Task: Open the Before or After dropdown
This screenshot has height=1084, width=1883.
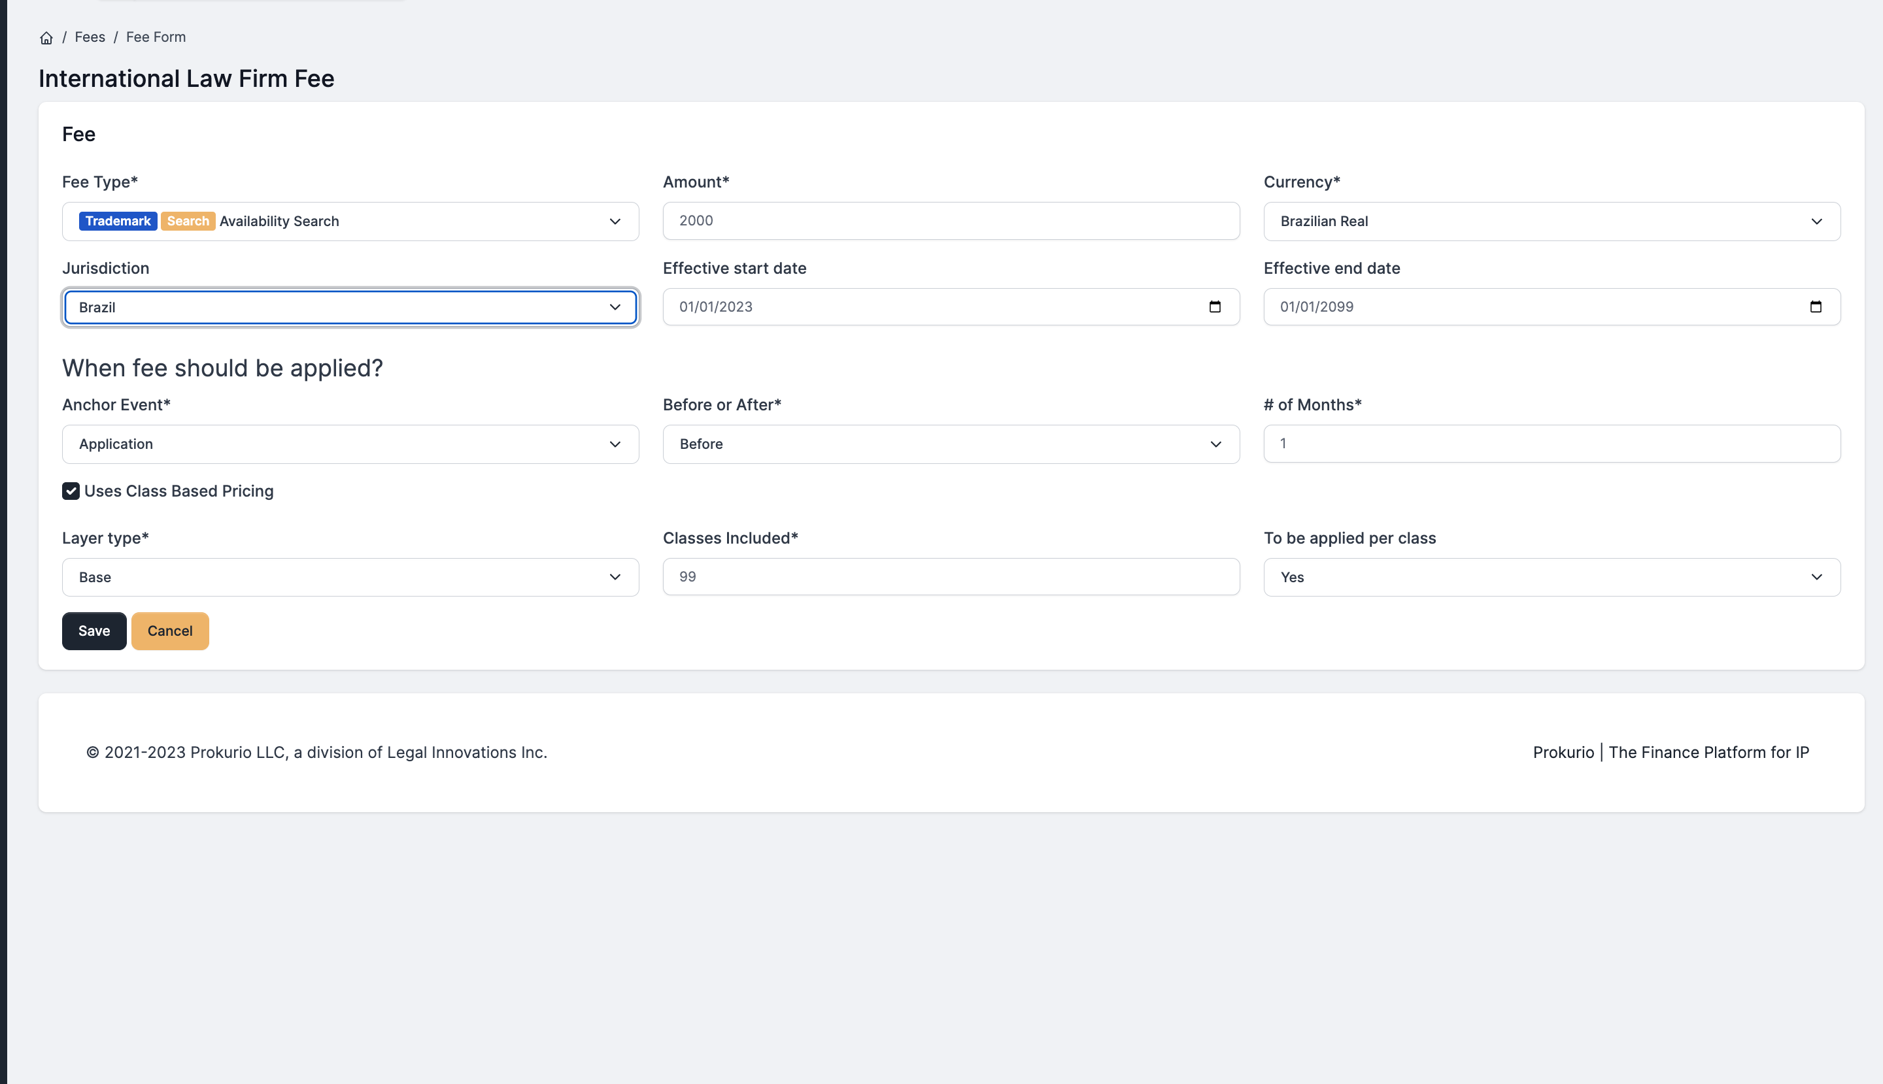Action: [x=951, y=444]
